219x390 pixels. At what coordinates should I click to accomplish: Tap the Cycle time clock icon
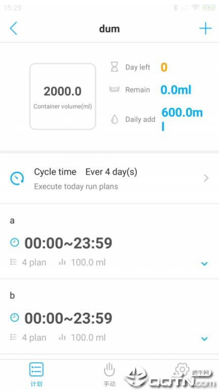(17, 178)
